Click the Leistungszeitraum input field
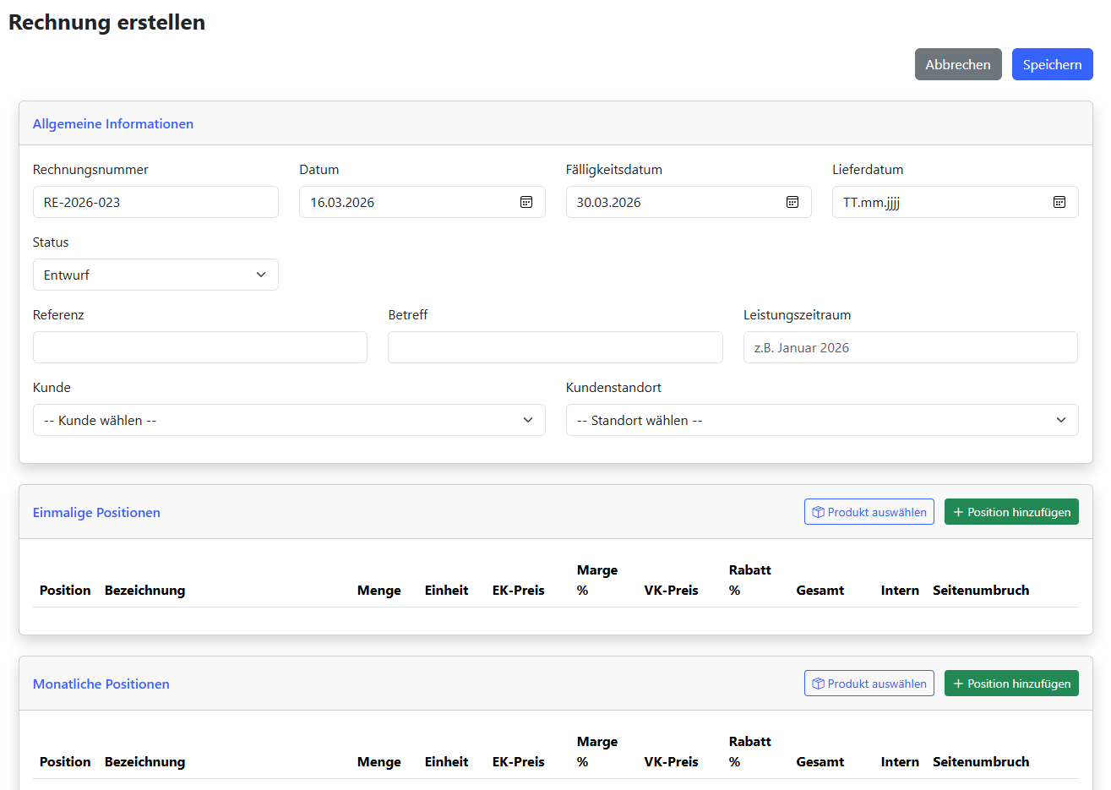The height and width of the screenshot is (790, 1111). coord(910,347)
